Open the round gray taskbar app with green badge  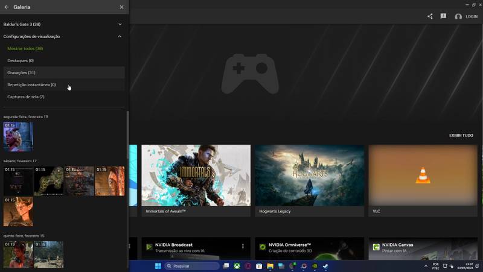[x=292, y=266]
